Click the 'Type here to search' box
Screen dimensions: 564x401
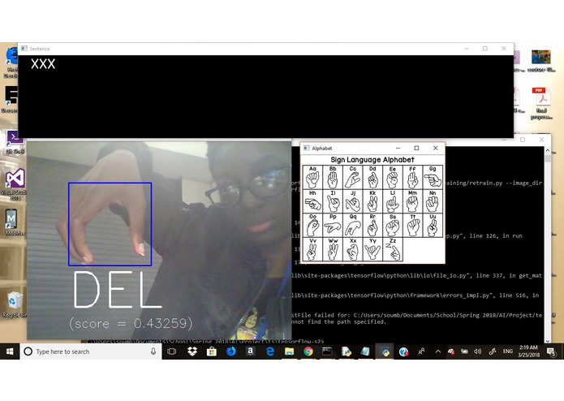point(91,351)
